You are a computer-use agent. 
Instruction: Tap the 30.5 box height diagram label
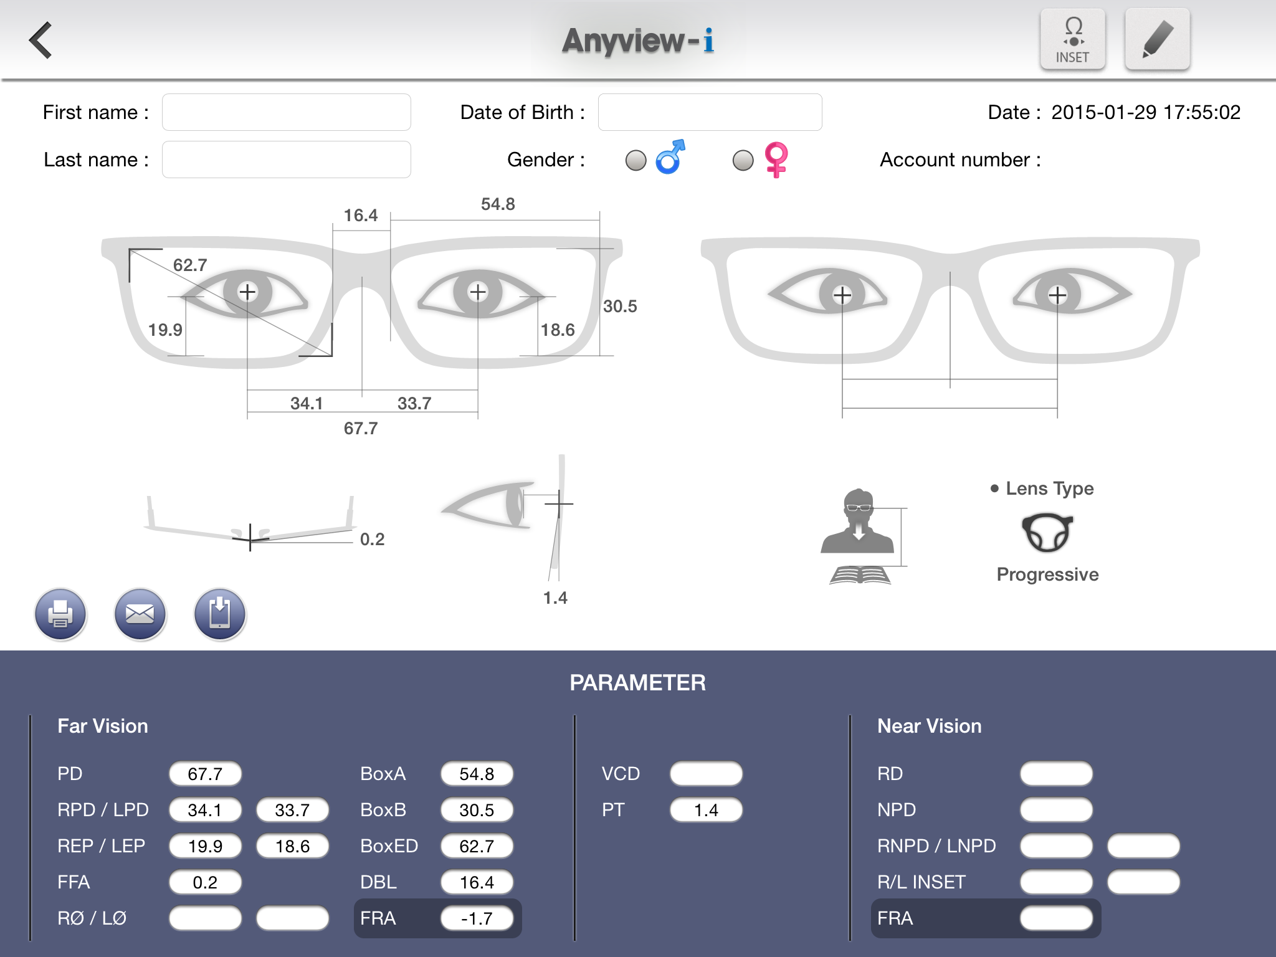(x=620, y=307)
